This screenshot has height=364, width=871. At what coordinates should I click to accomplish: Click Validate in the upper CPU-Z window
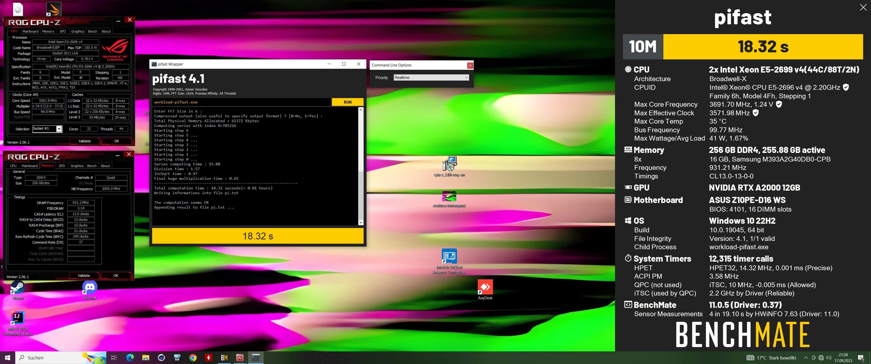click(85, 141)
